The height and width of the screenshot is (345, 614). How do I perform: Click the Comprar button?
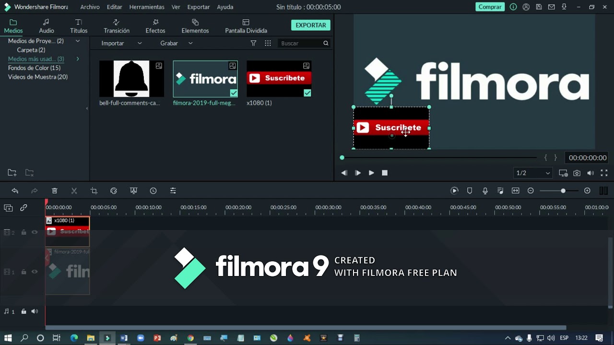490,7
